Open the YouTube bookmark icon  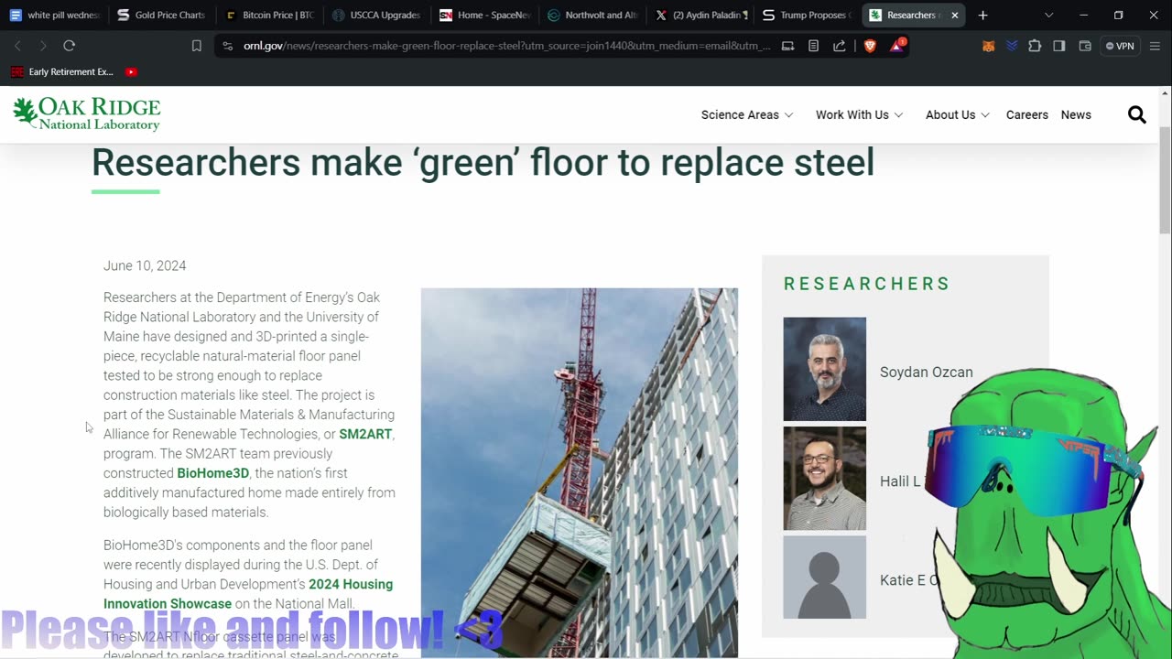131,71
